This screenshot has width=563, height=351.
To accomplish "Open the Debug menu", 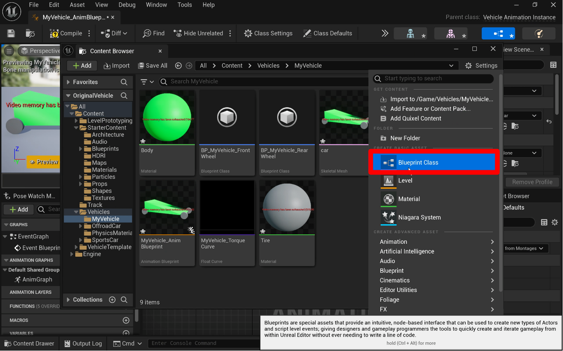I will coord(127,5).
